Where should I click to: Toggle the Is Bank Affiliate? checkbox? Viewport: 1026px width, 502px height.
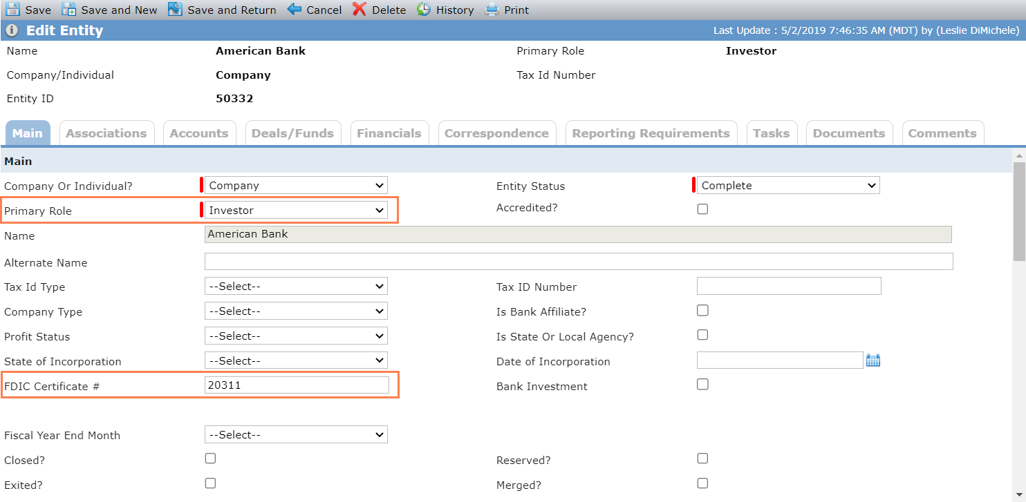702,311
